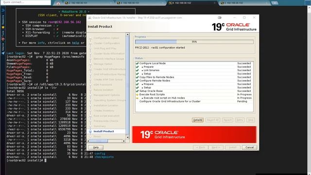Select the Cluster Configuration step
The width and height of the screenshot is (311, 175).
point(107,43)
